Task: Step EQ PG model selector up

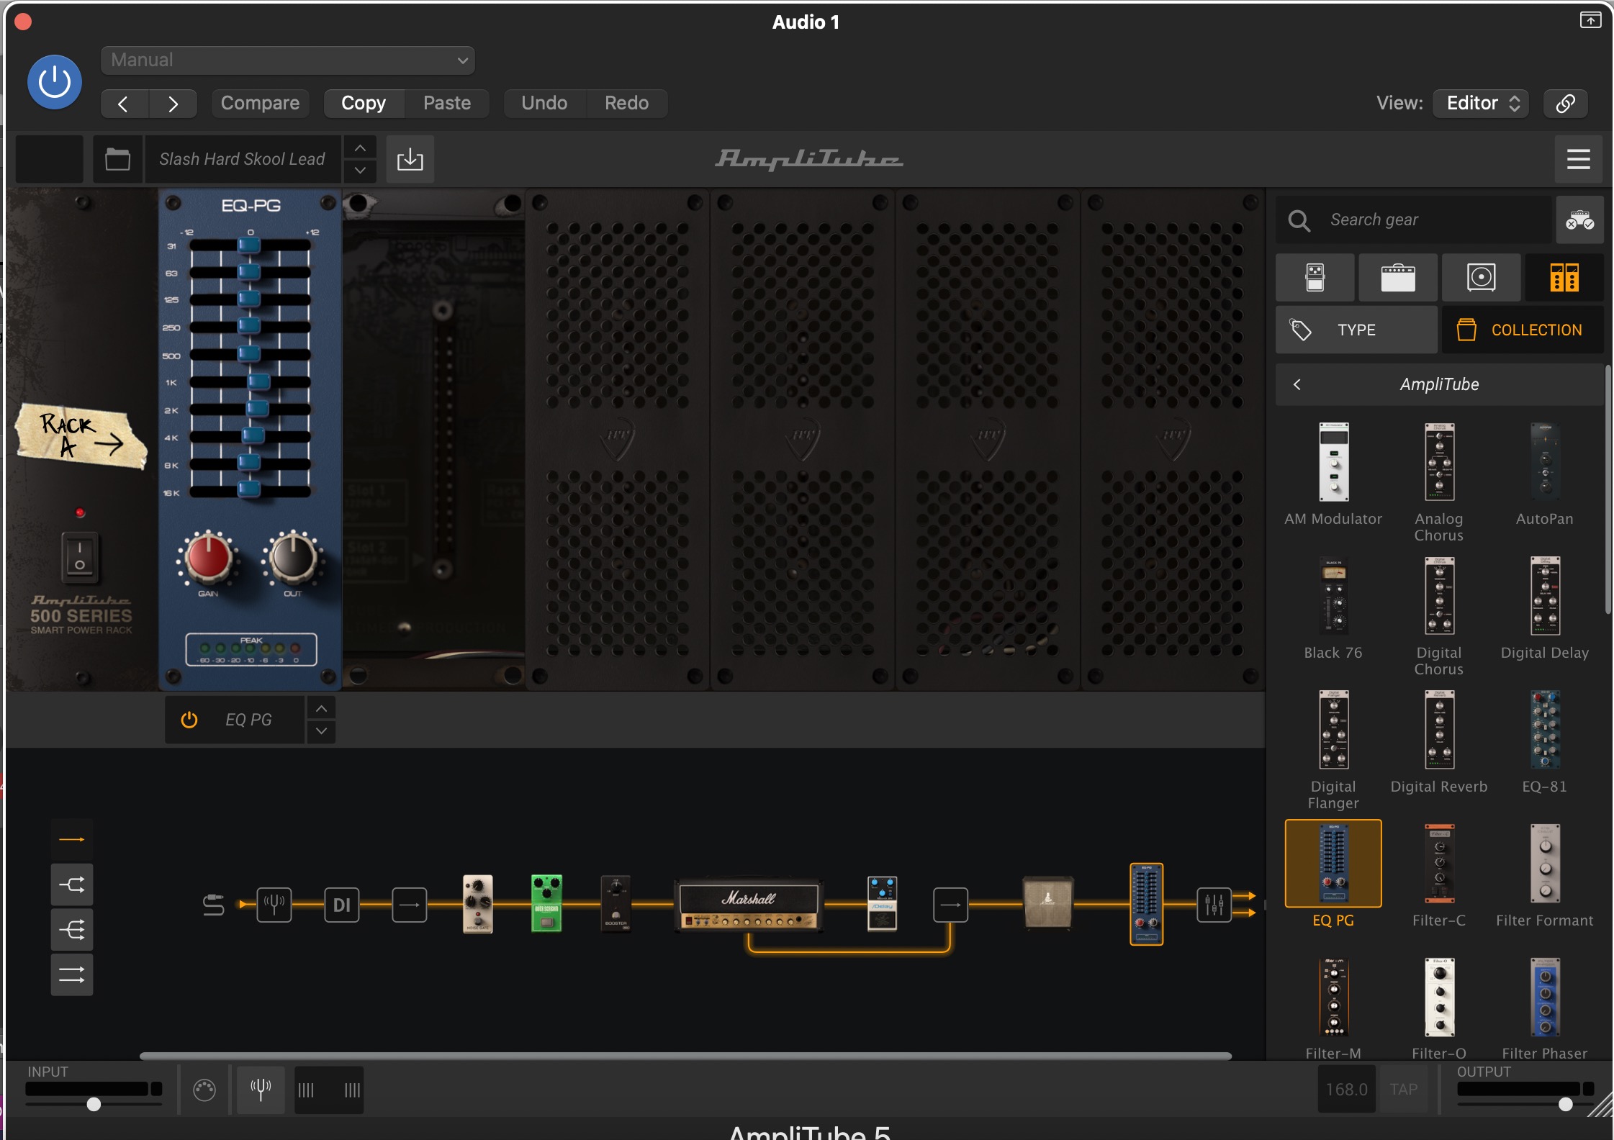Action: (x=322, y=709)
